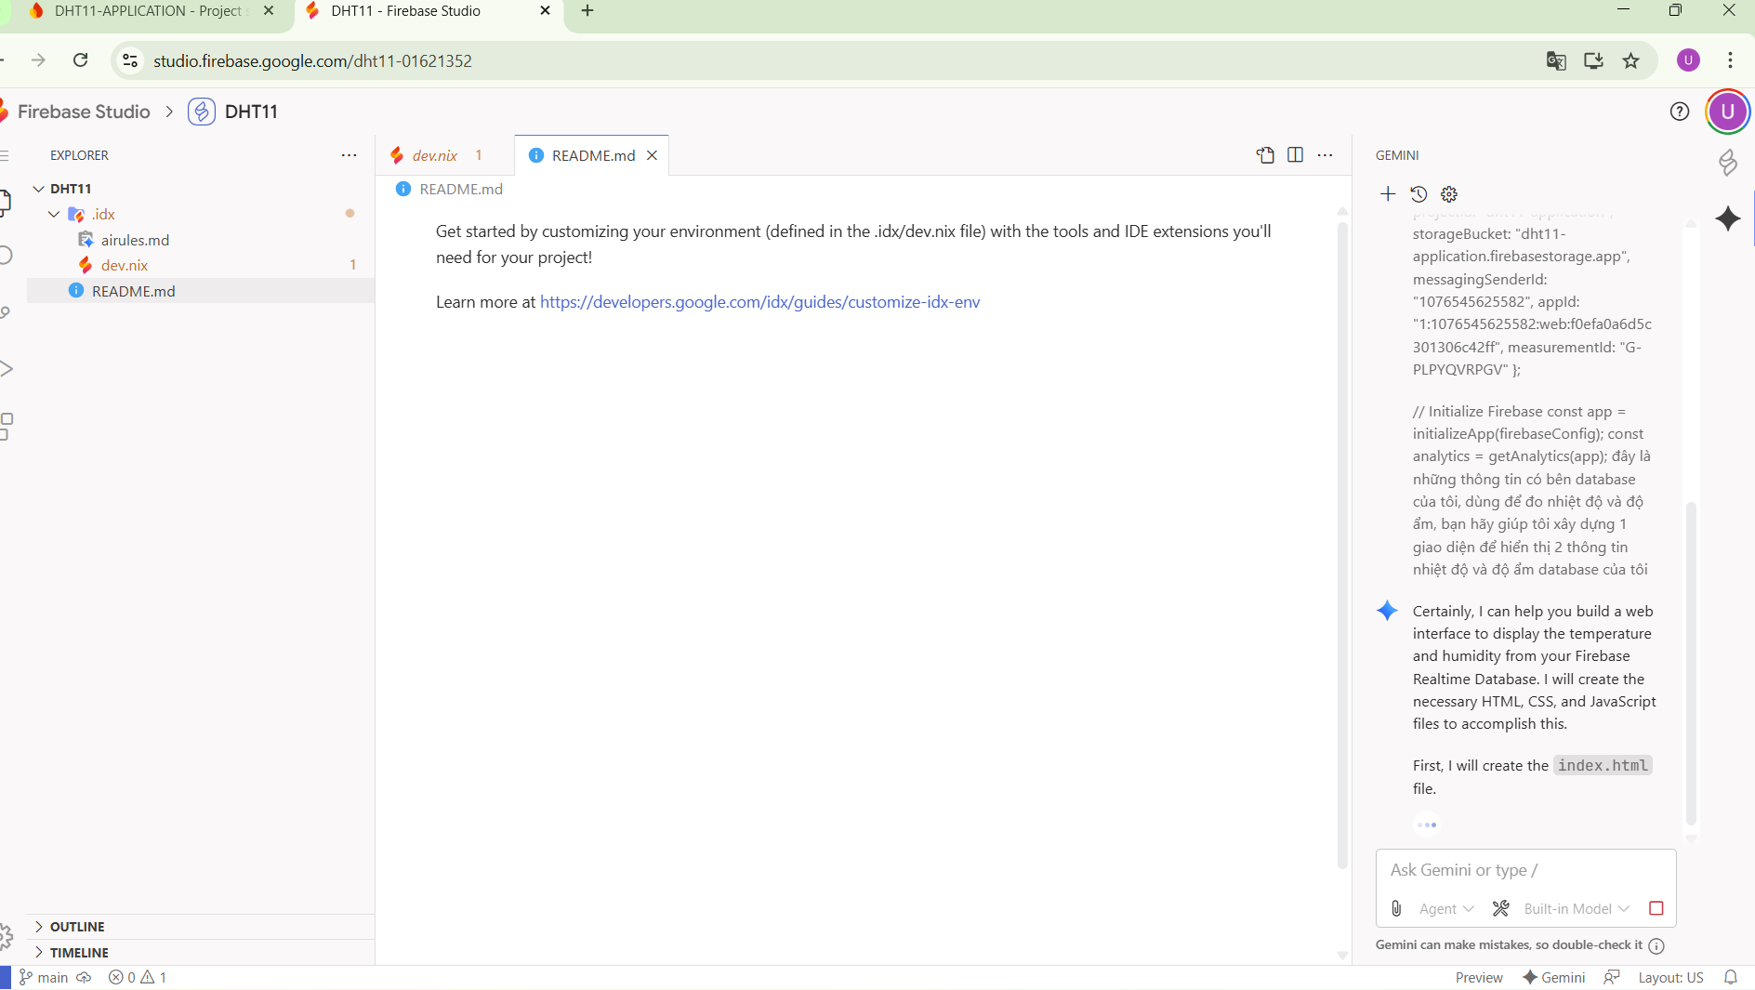Screen dimensions: 1755x990
Task: Open Gemini settings gear icon
Action: (1449, 193)
